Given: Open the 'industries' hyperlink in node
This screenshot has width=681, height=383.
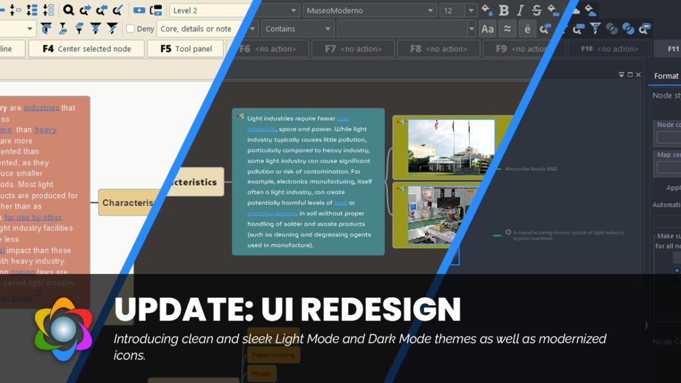Looking at the screenshot, I should click(41, 108).
